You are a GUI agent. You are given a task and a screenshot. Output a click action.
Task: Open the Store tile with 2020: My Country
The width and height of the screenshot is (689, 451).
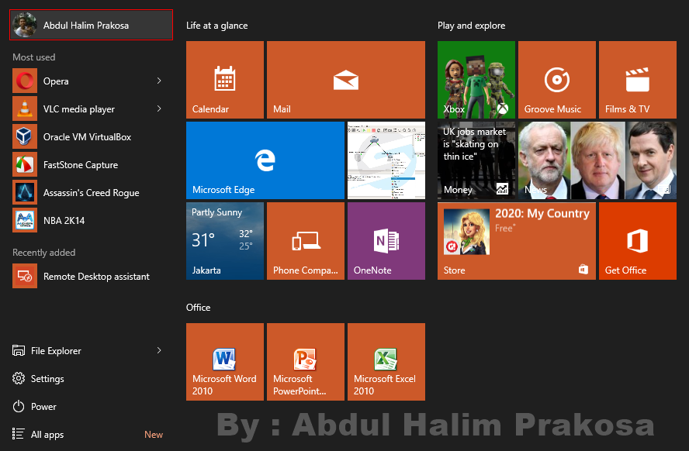(x=516, y=241)
